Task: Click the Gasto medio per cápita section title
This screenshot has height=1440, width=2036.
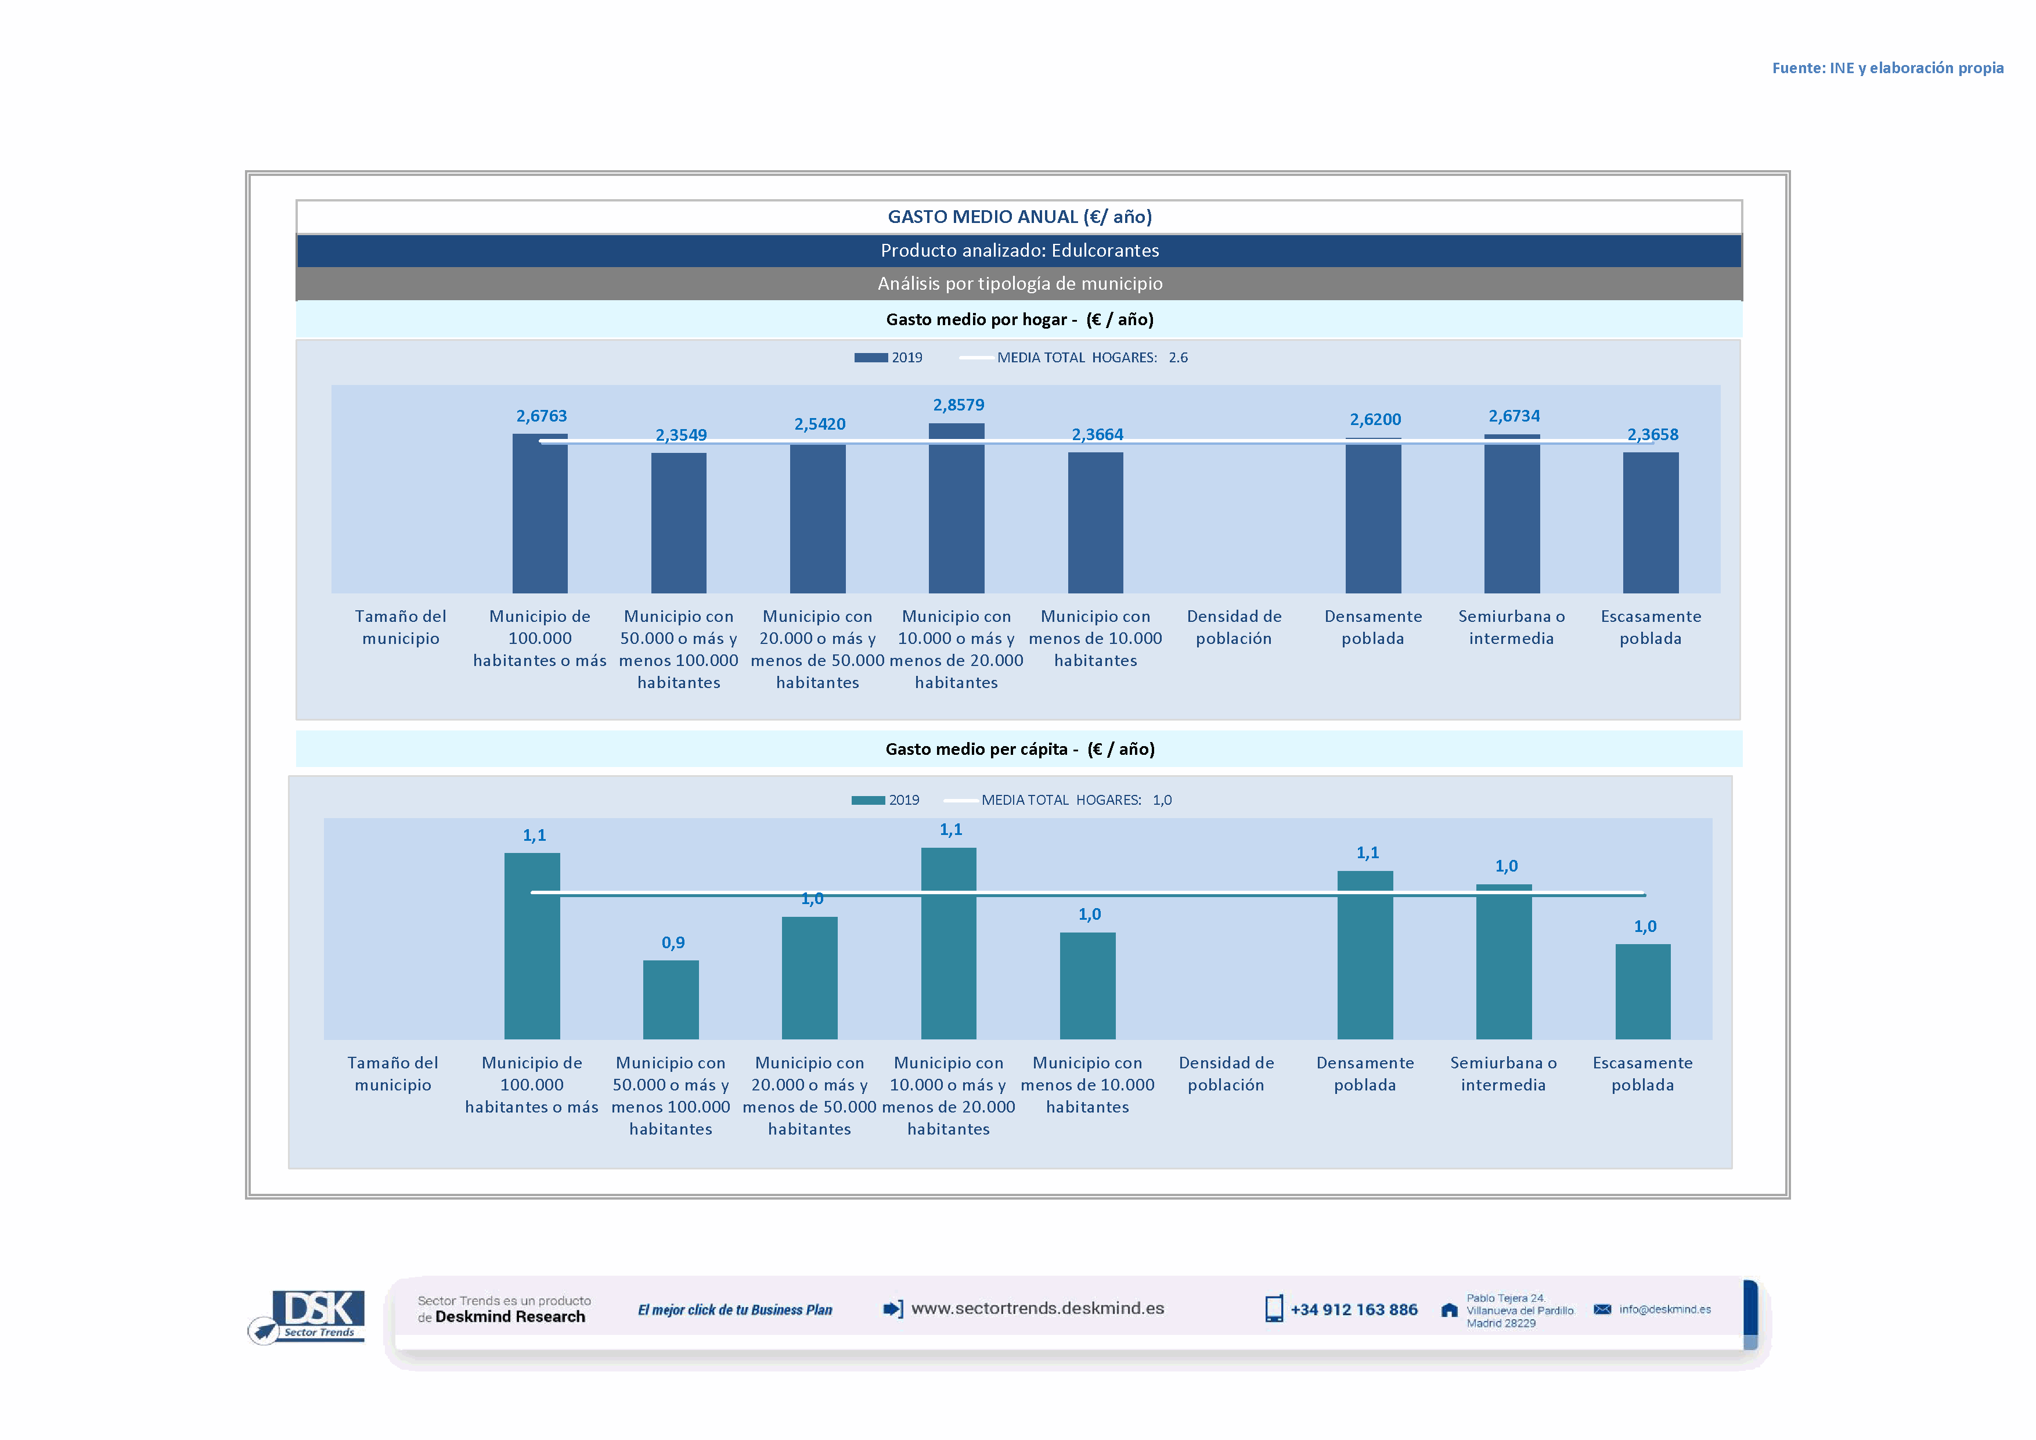Action: coord(1019,749)
